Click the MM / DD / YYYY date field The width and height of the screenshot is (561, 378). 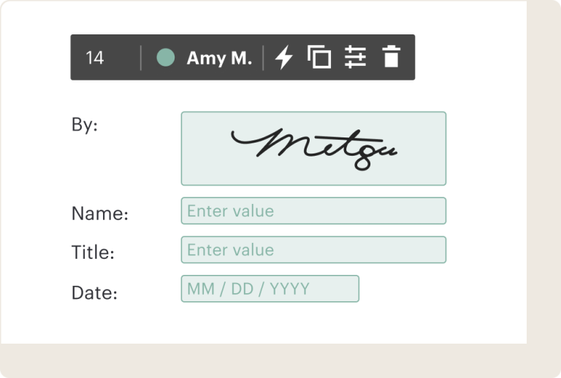[x=270, y=289]
